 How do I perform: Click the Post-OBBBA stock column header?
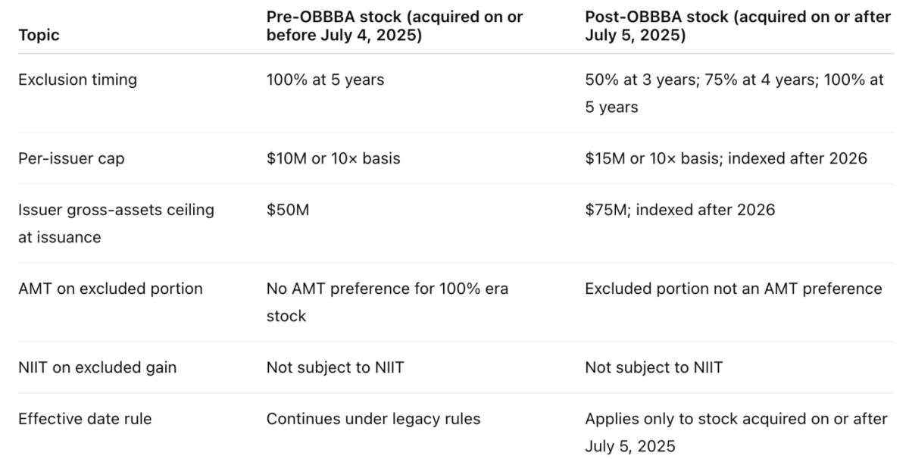coord(737,26)
